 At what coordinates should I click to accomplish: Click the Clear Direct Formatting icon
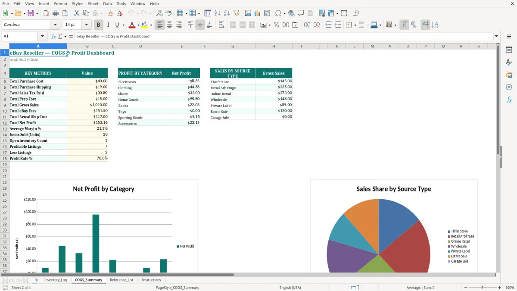[120, 13]
